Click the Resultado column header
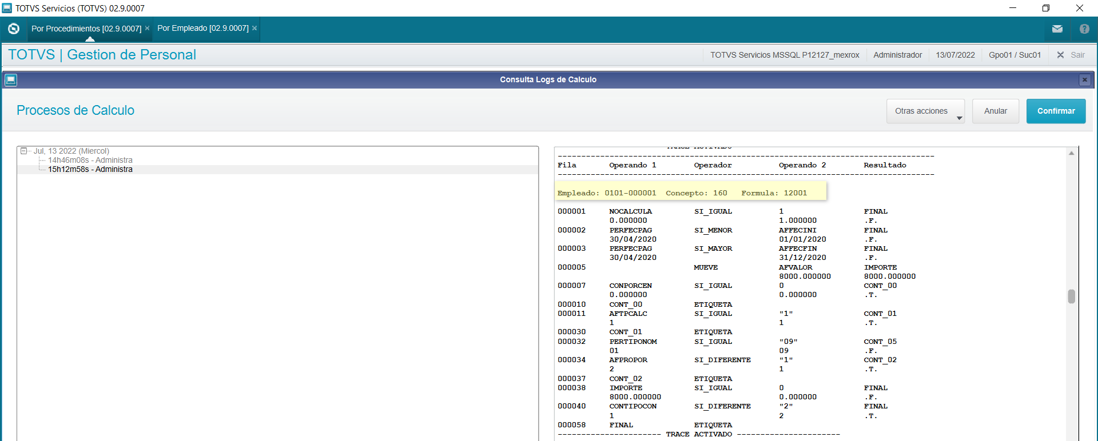Screen dimensions: 1098x441 click(885, 165)
